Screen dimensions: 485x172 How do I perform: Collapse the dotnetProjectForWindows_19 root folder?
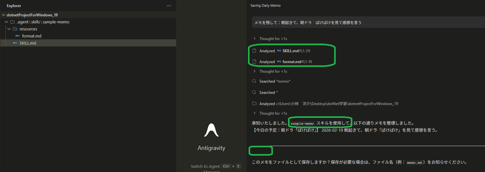(4, 15)
